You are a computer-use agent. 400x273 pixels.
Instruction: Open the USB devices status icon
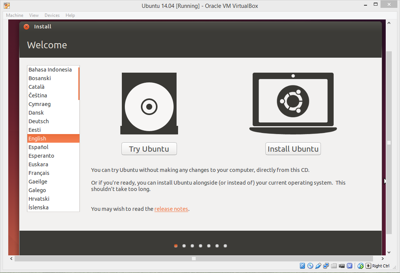[318, 266]
